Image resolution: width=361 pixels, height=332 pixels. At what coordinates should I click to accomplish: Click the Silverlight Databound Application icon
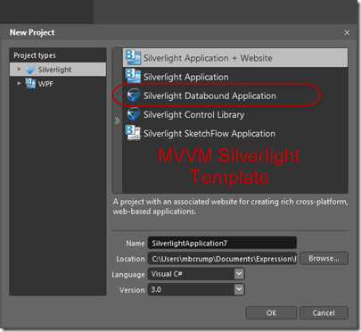(134, 95)
